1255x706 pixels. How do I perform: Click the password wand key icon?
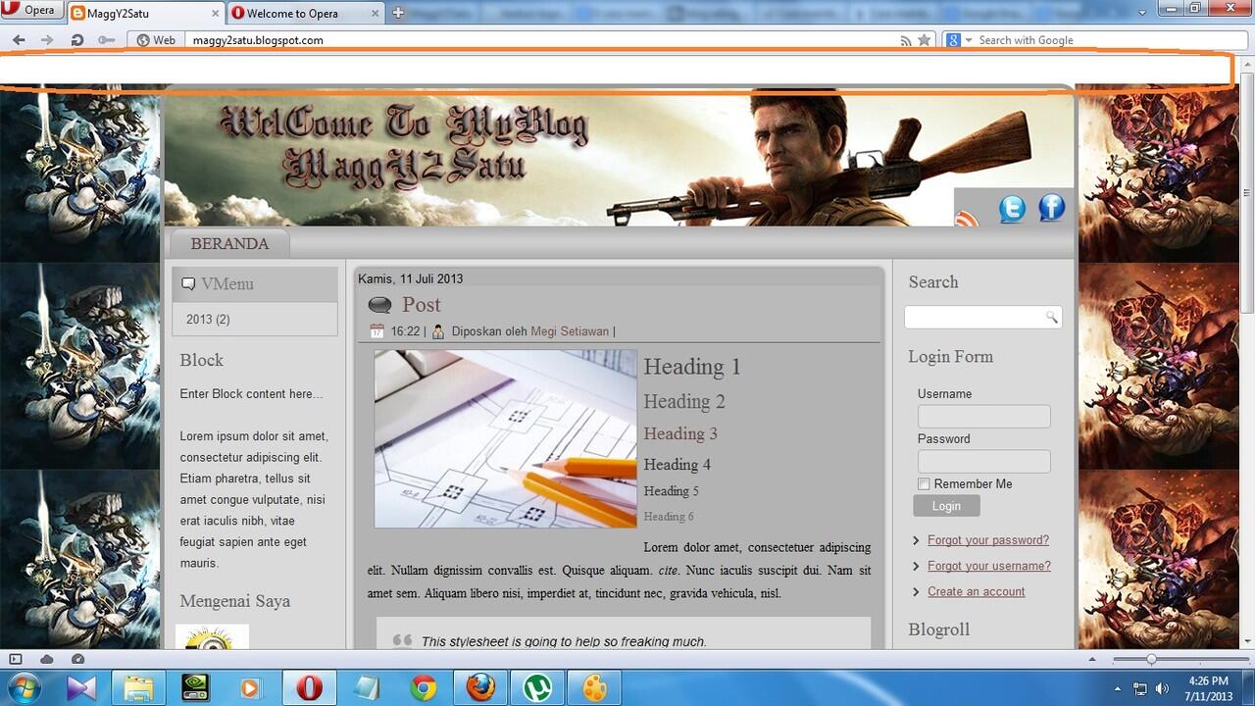click(106, 40)
